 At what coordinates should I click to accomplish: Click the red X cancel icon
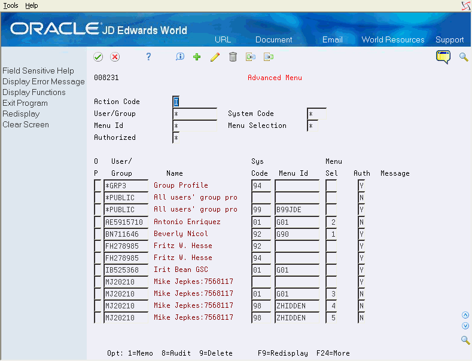pos(115,57)
